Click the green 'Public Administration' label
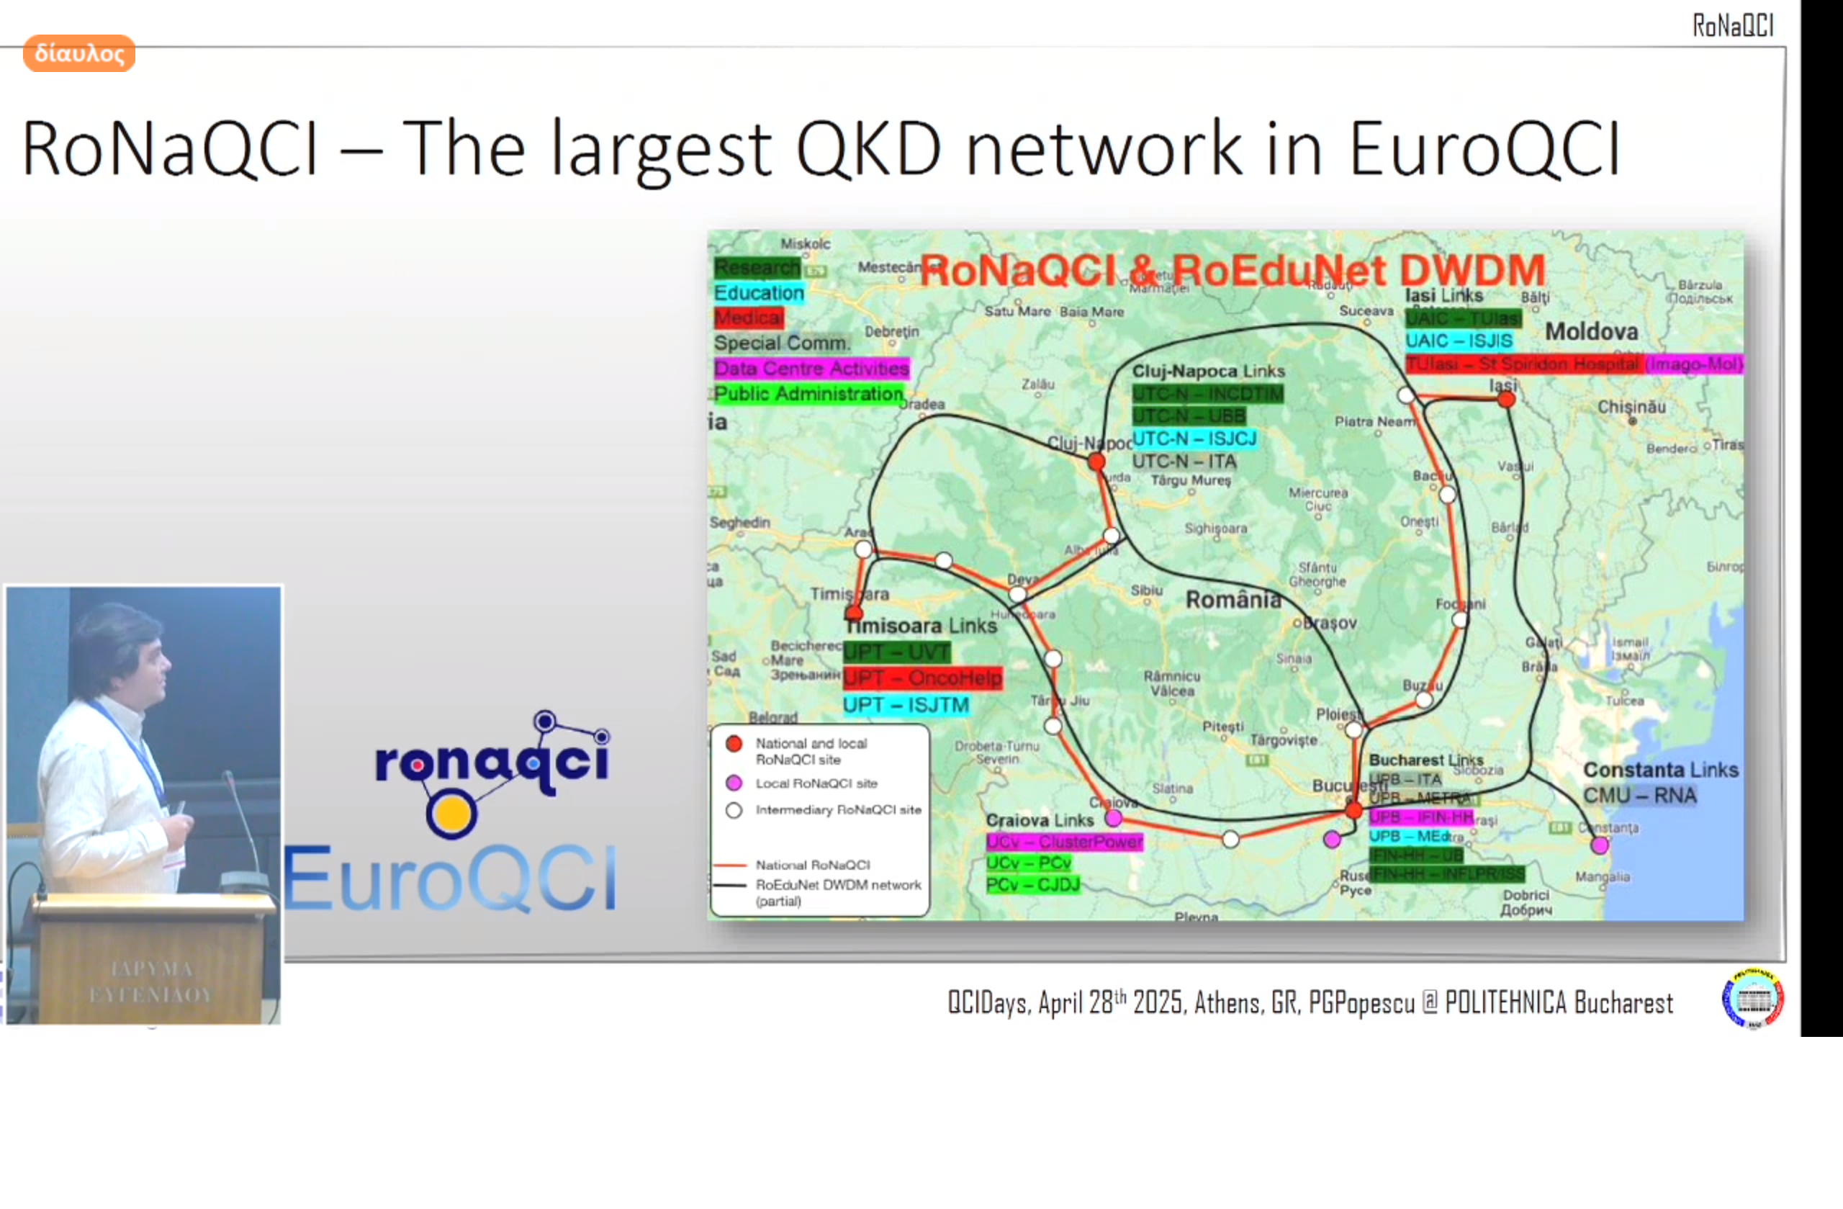 pos(808,393)
